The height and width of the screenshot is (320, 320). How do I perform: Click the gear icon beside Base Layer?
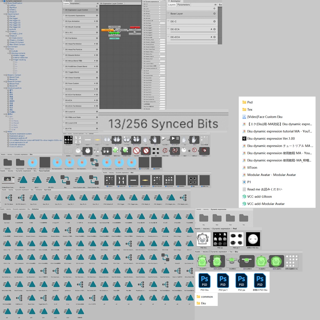tap(214, 14)
